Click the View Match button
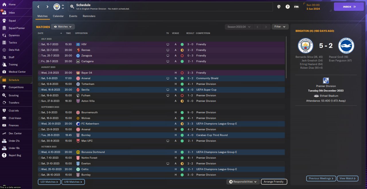 point(348,178)
